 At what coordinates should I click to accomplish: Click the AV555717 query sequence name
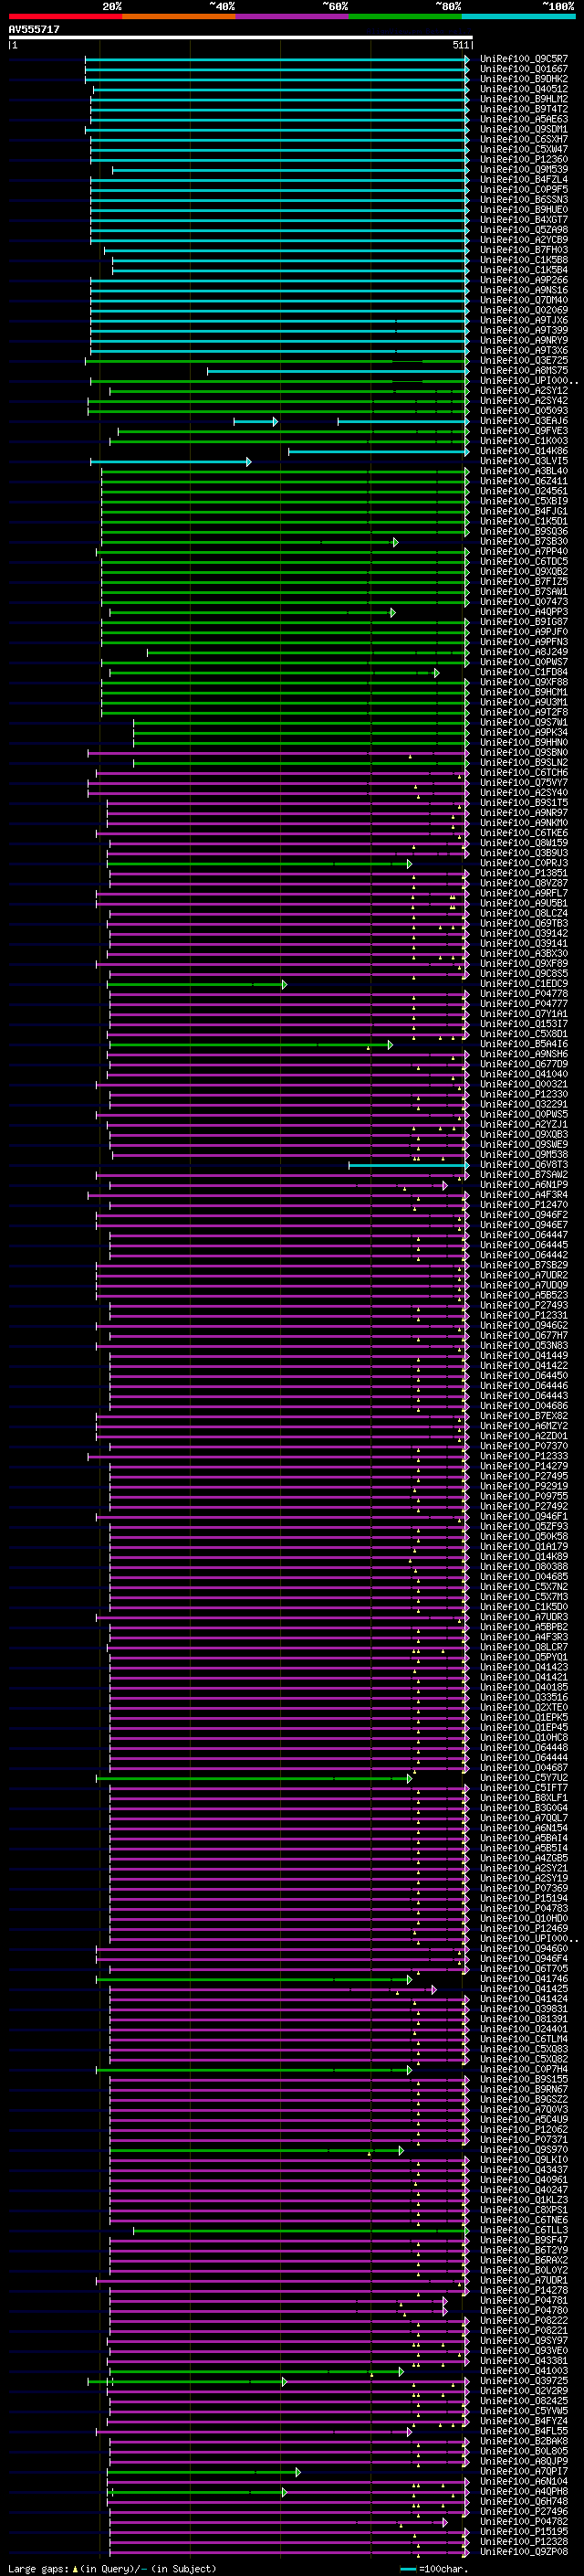tap(34, 29)
